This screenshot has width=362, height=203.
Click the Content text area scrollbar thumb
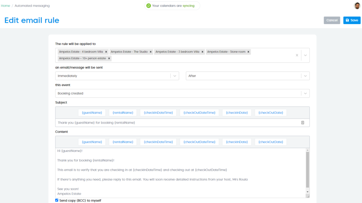[308, 170]
